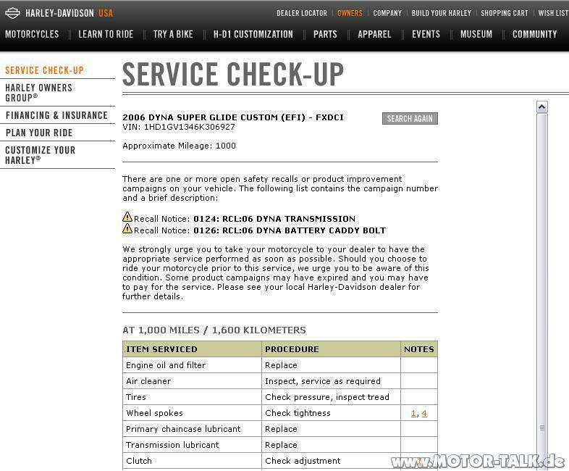Click the Search Again button
This screenshot has height=471, width=569.
(410, 118)
